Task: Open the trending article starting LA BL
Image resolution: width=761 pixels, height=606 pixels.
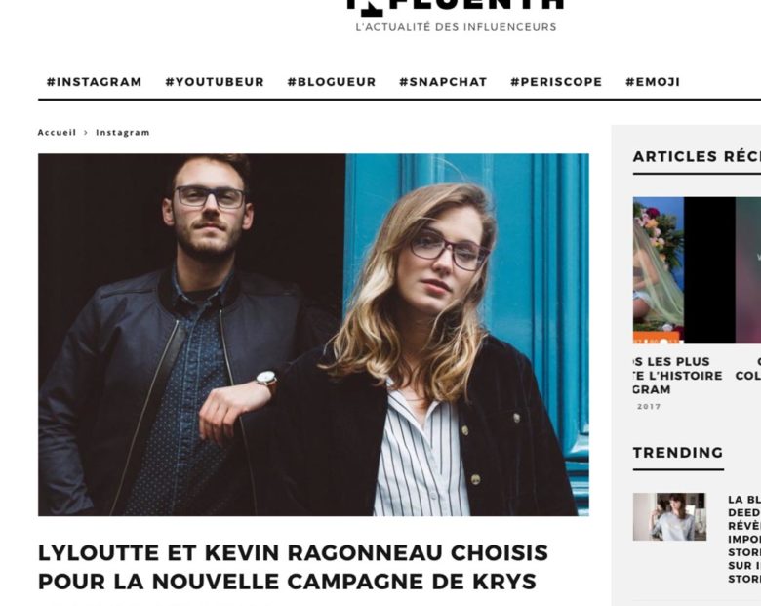Action: tap(744, 539)
